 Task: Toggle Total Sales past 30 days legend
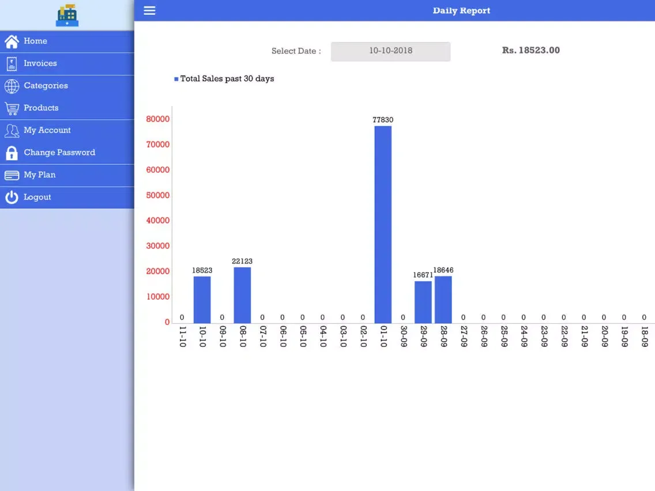pos(224,78)
